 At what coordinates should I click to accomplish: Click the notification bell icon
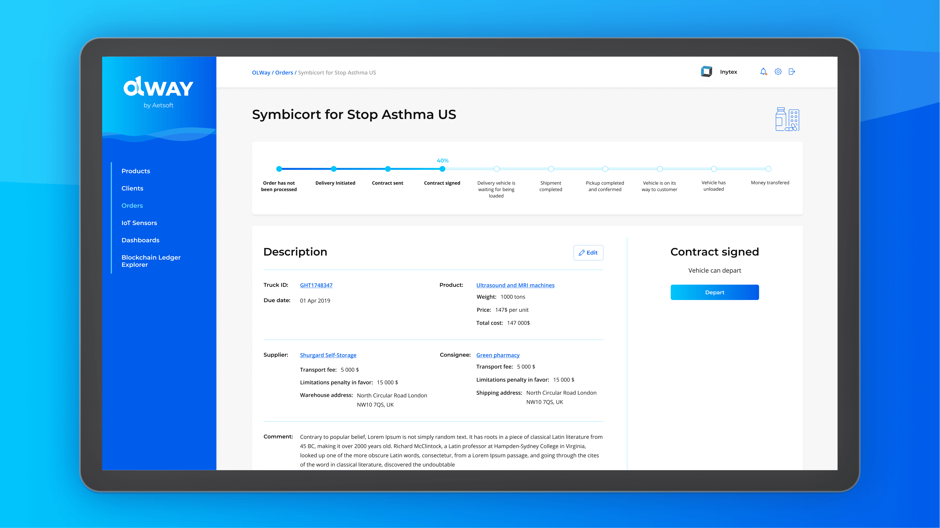pyautogui.click(x=763, y=71)
